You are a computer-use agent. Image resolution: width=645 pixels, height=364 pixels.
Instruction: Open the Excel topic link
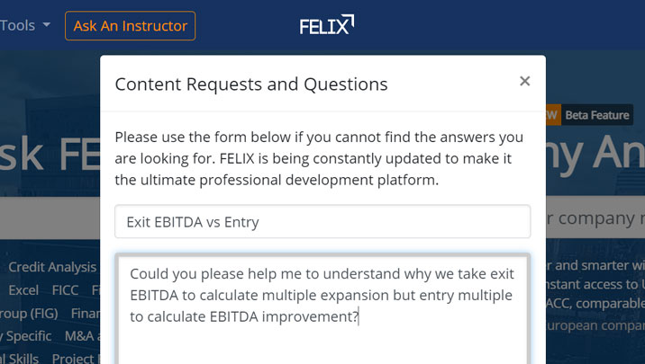click(23, 290)
